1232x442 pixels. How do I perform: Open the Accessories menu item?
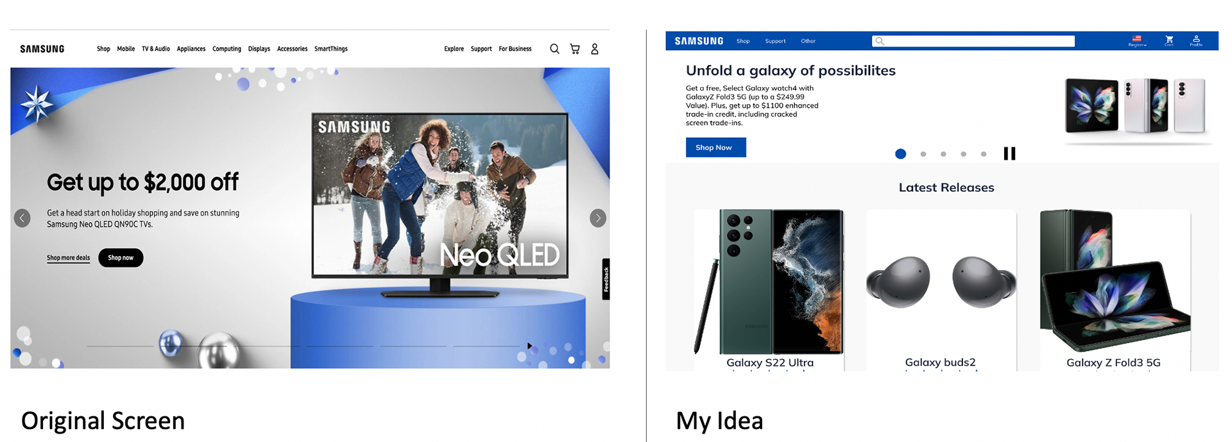coord(292,49)
